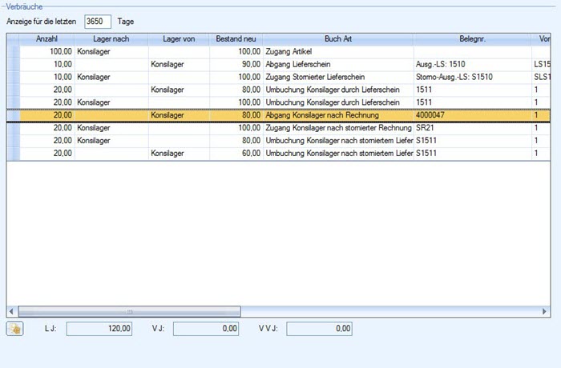The image size is (561, 368).
Task: Click the V V J value field
Action: coord(320,328)
